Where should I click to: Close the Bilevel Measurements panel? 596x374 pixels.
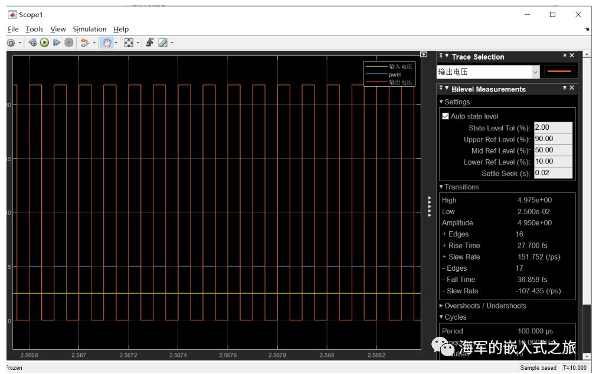571,88
